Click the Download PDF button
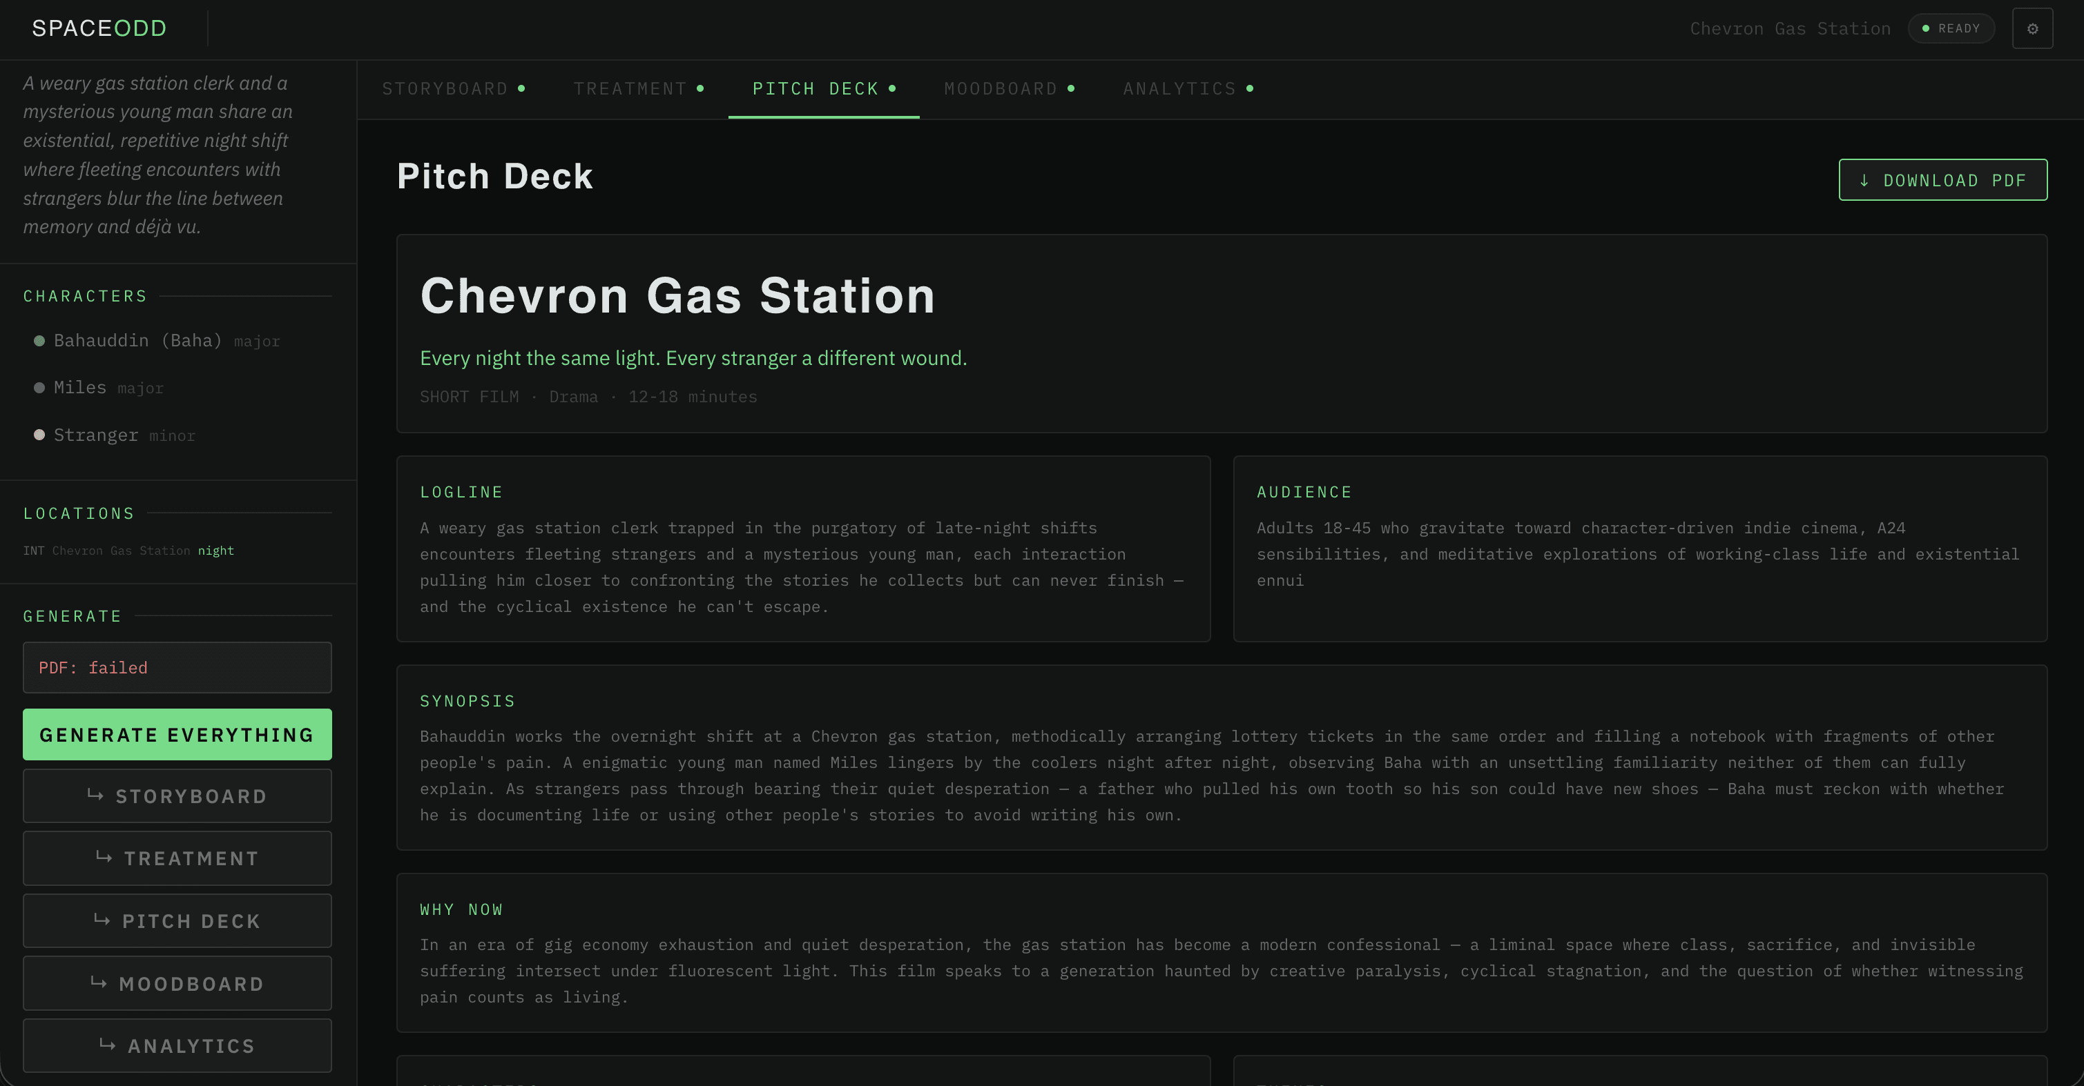This screenshot has width=2084, height=1086. 1942,179
